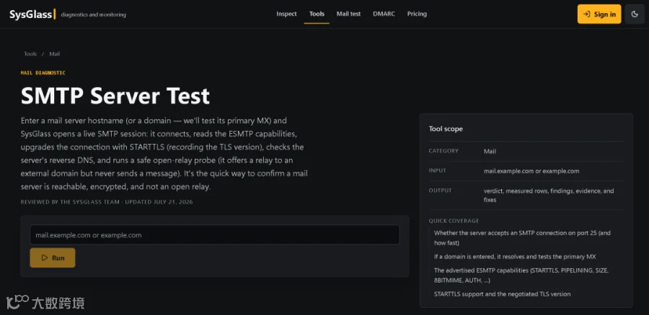
Task: Open the Tools nav item
Action: click(317, 14)
